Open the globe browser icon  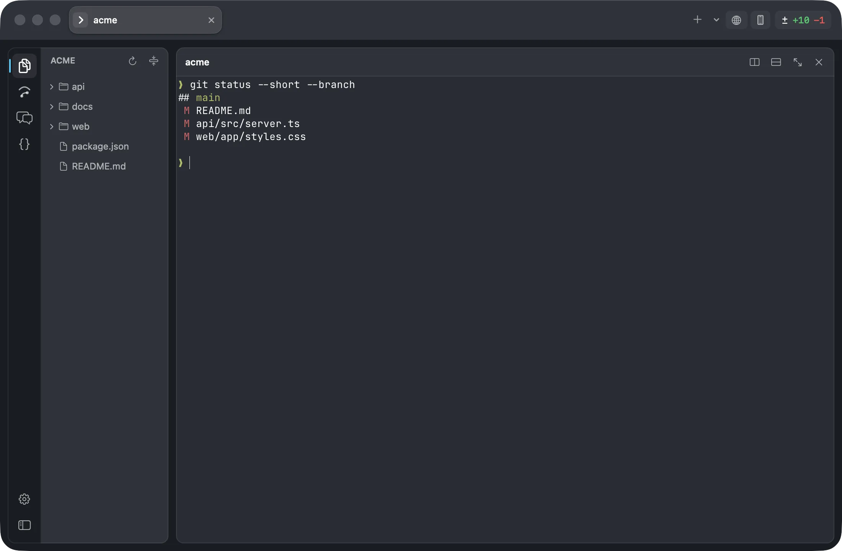[736, 20]
